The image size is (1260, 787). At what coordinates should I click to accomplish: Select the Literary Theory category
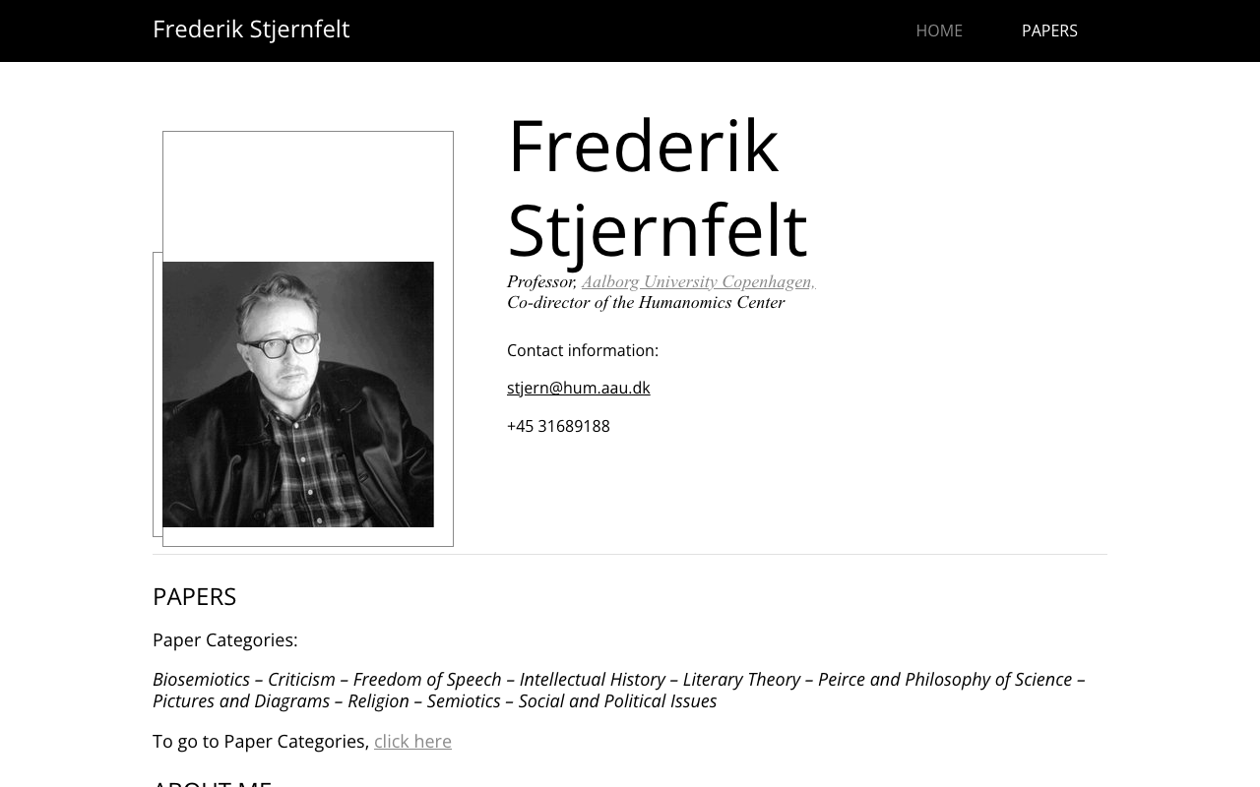741,679
